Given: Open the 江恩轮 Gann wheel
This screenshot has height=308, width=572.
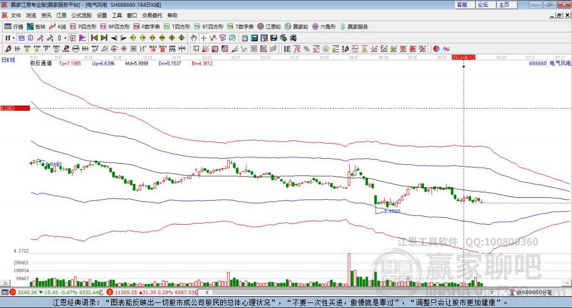Looking at the screenshot, I should click(269, 27).
